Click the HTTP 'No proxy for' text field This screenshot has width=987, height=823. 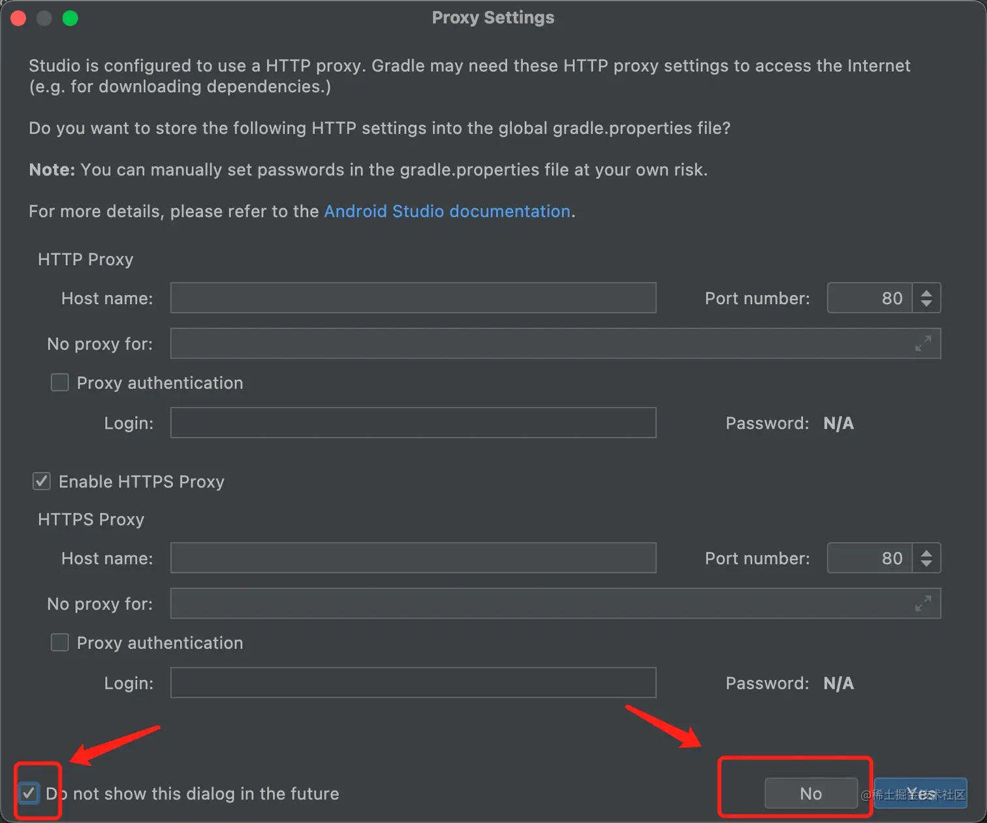coord(535,343)
